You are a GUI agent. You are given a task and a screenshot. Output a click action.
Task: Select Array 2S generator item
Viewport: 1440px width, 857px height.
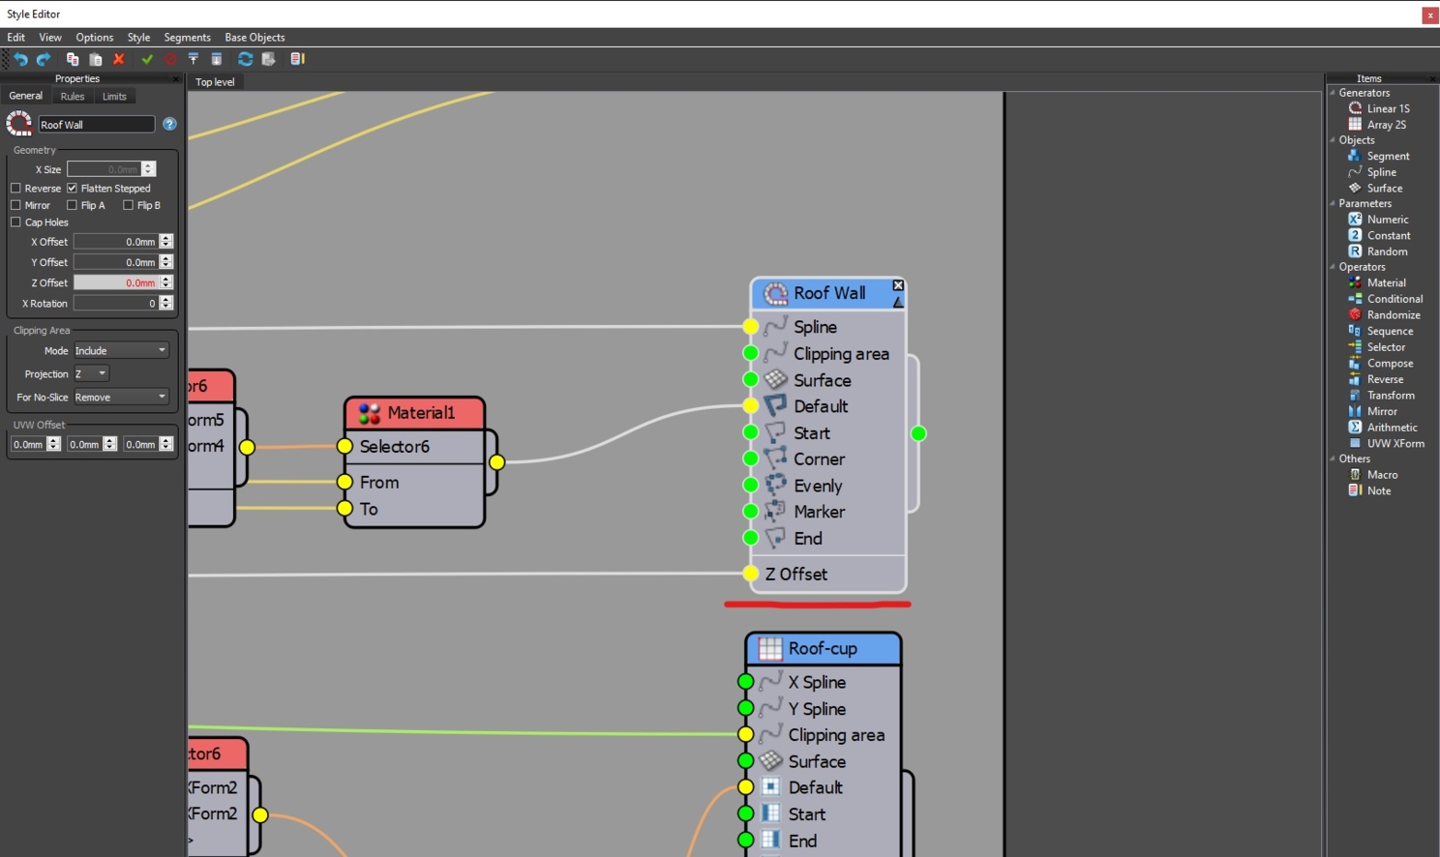[1377, 125]
